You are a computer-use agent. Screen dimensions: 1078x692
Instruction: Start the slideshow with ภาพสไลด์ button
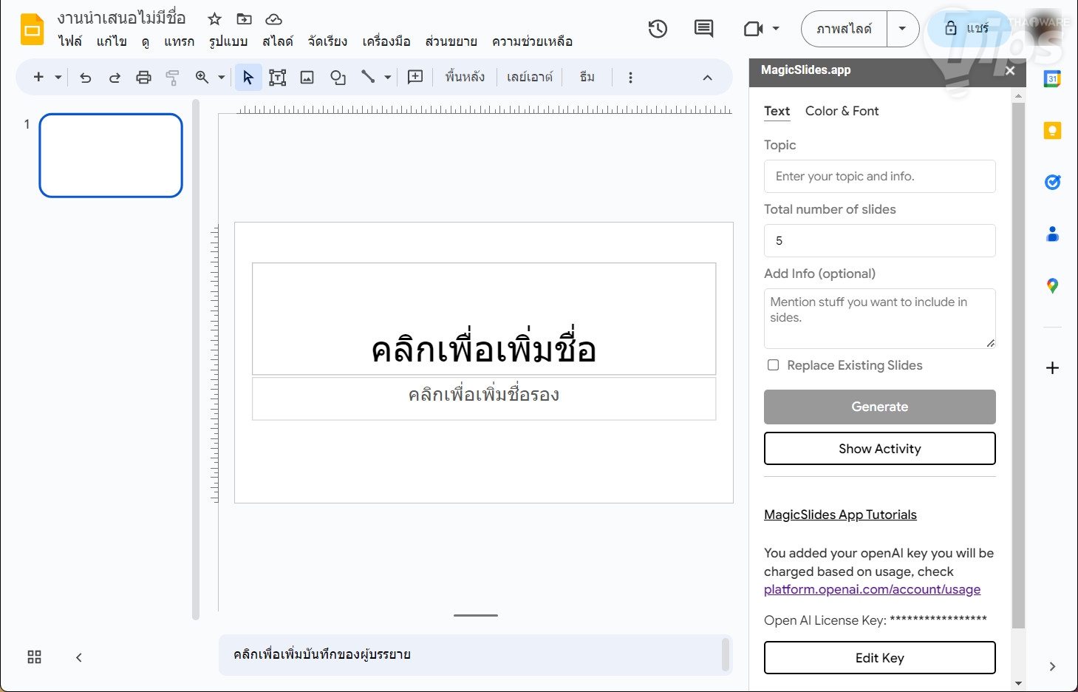click(844, 29)
